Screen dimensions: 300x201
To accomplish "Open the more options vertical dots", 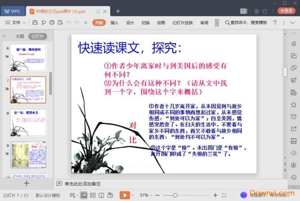I will [x=284, y=23].
